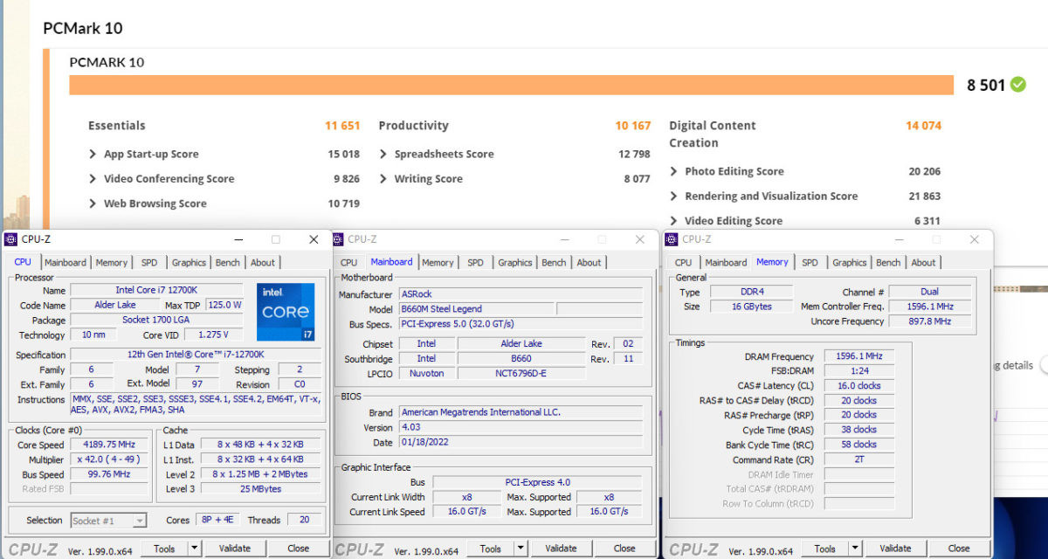Click the BIOS version 4.03 field
Screen dimensions: 1048x559
(521, 428)
